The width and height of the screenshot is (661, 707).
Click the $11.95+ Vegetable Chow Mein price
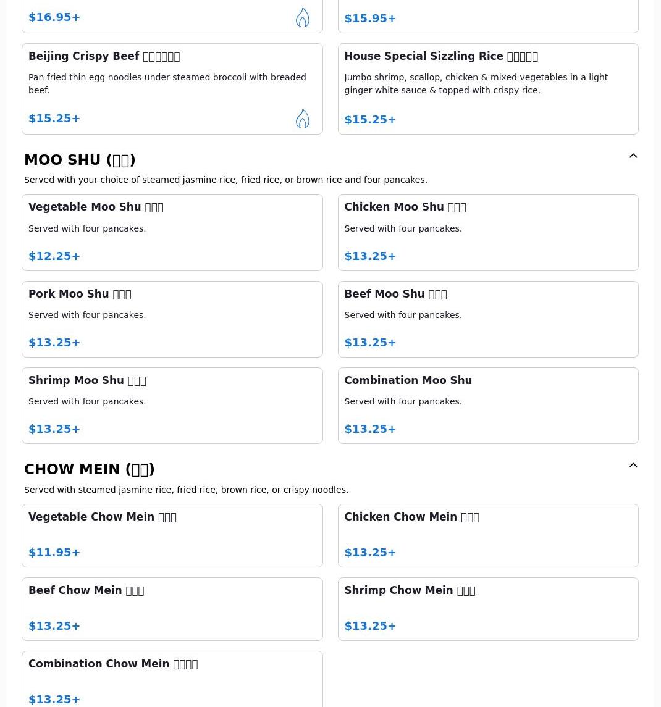(x=54, y=553)
